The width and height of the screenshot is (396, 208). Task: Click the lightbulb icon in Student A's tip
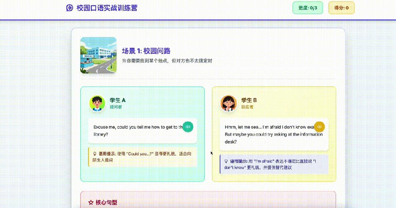(95, 154)
